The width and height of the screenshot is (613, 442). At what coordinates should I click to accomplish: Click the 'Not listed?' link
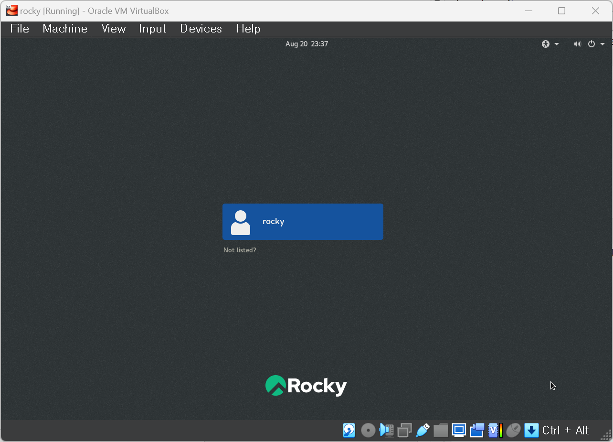pos(240,250)
